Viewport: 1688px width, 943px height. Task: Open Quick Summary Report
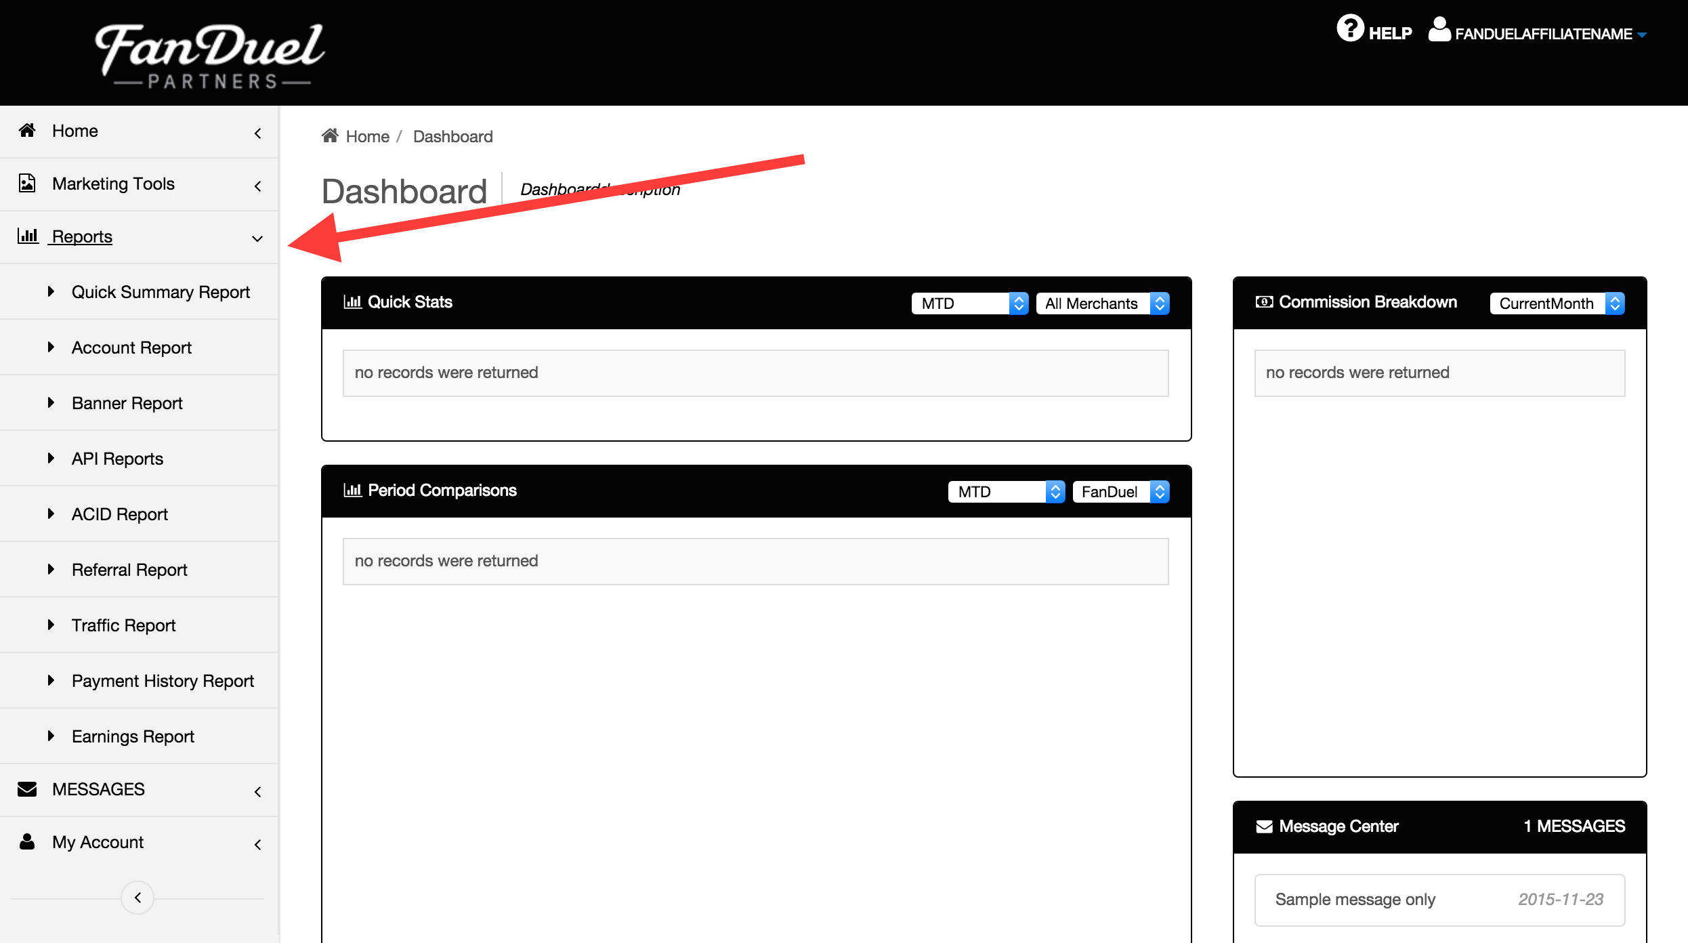(x=161, y=292)
